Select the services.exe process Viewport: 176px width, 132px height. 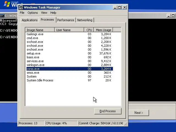(70, 61)
